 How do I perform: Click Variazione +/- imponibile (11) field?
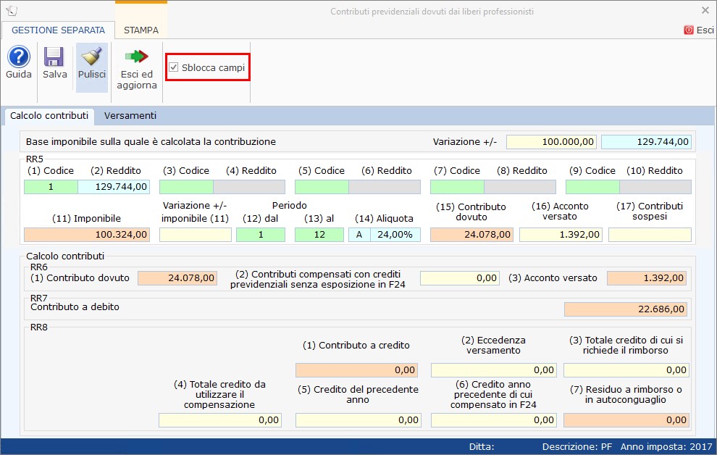(x=196, y=235)
